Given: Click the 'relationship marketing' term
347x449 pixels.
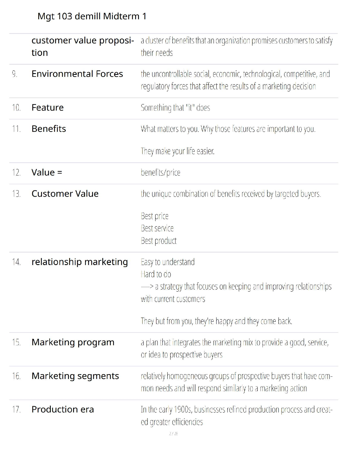Looking at the screenshot, I should tap(80, 262).
